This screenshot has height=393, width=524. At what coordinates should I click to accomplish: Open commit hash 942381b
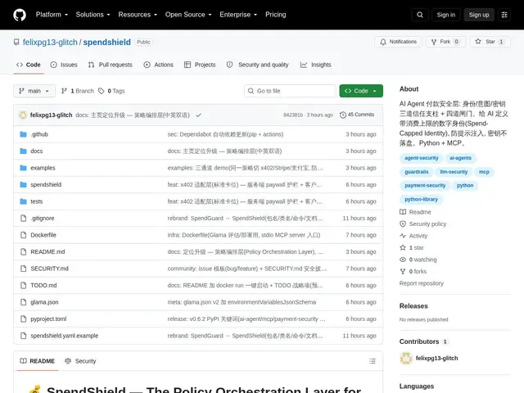[293, 115]
